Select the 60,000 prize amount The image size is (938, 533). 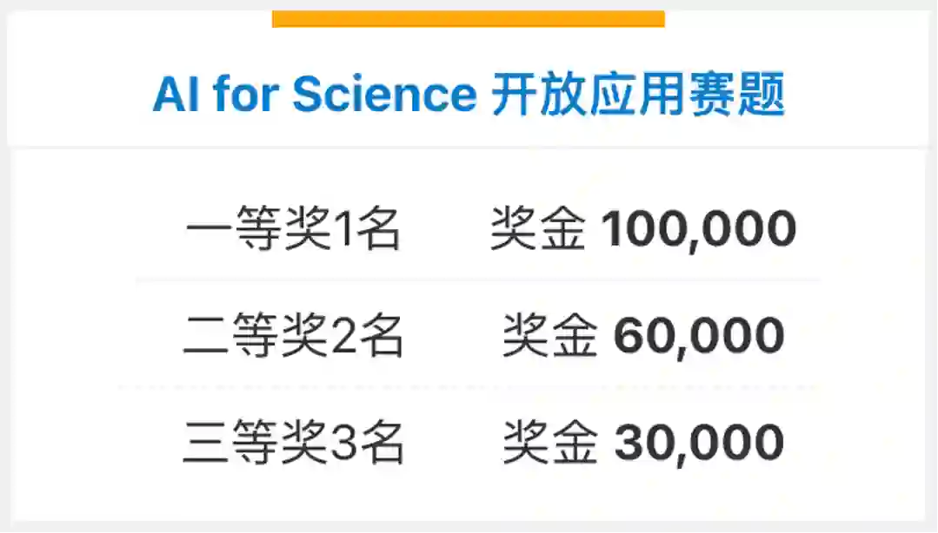tap(699, 337)
